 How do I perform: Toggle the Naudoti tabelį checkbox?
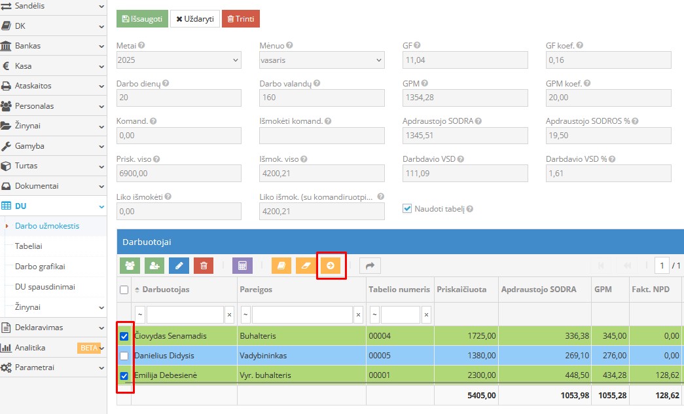pyautogui.click(x=408, y=208)
